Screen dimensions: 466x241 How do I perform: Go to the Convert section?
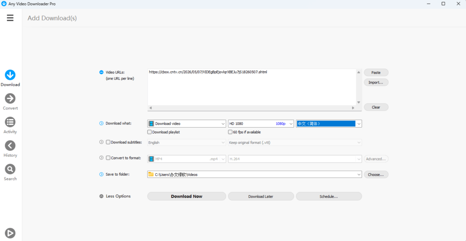[10, 102]
